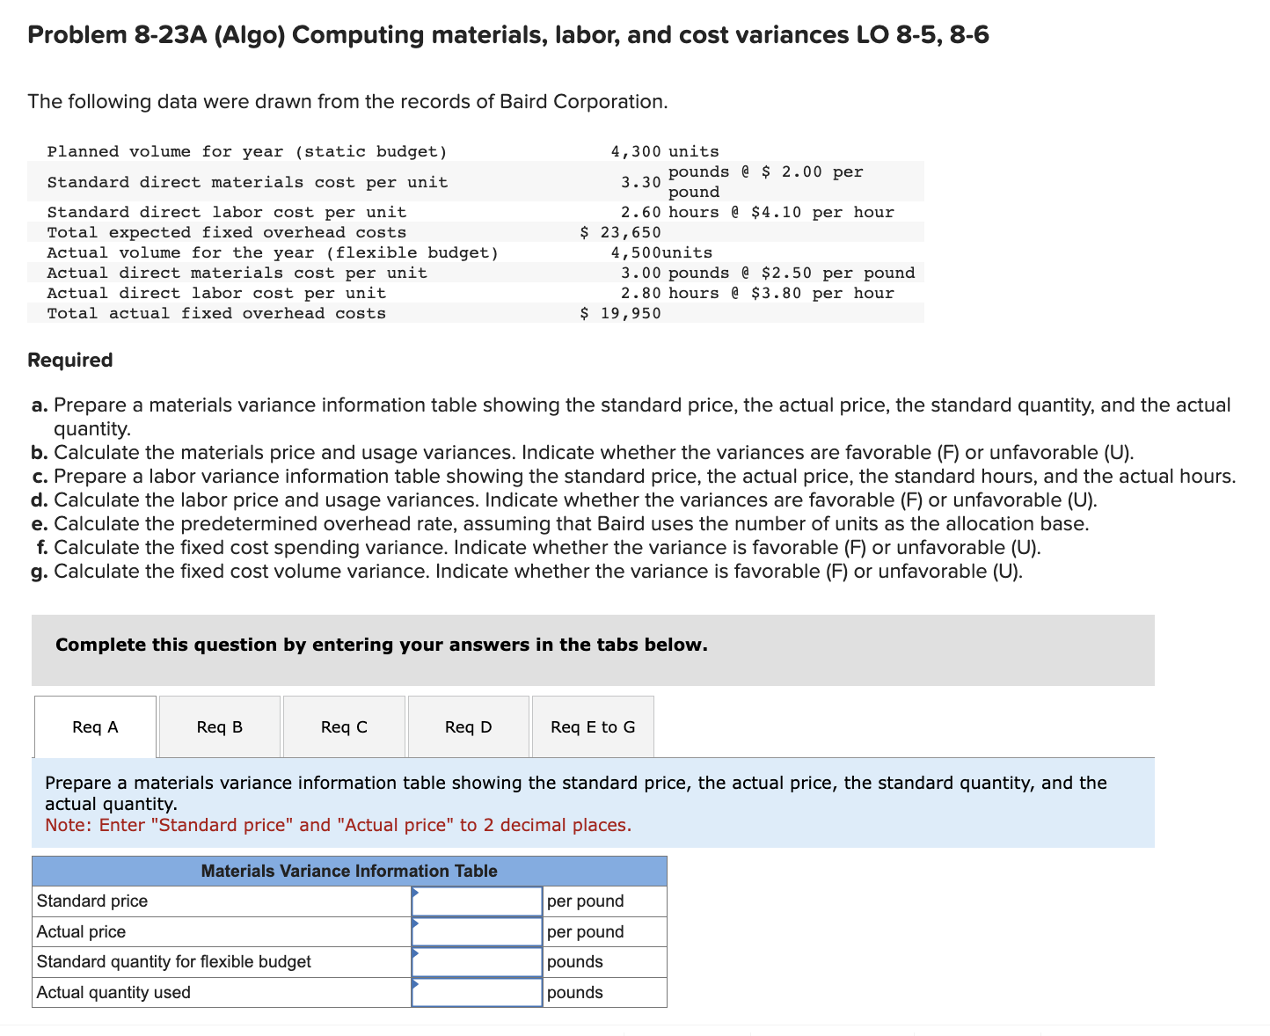Select the Standard price input box
This screenshot has width=1270, height=1036.
pyautogui.click(x=478, y=901)
